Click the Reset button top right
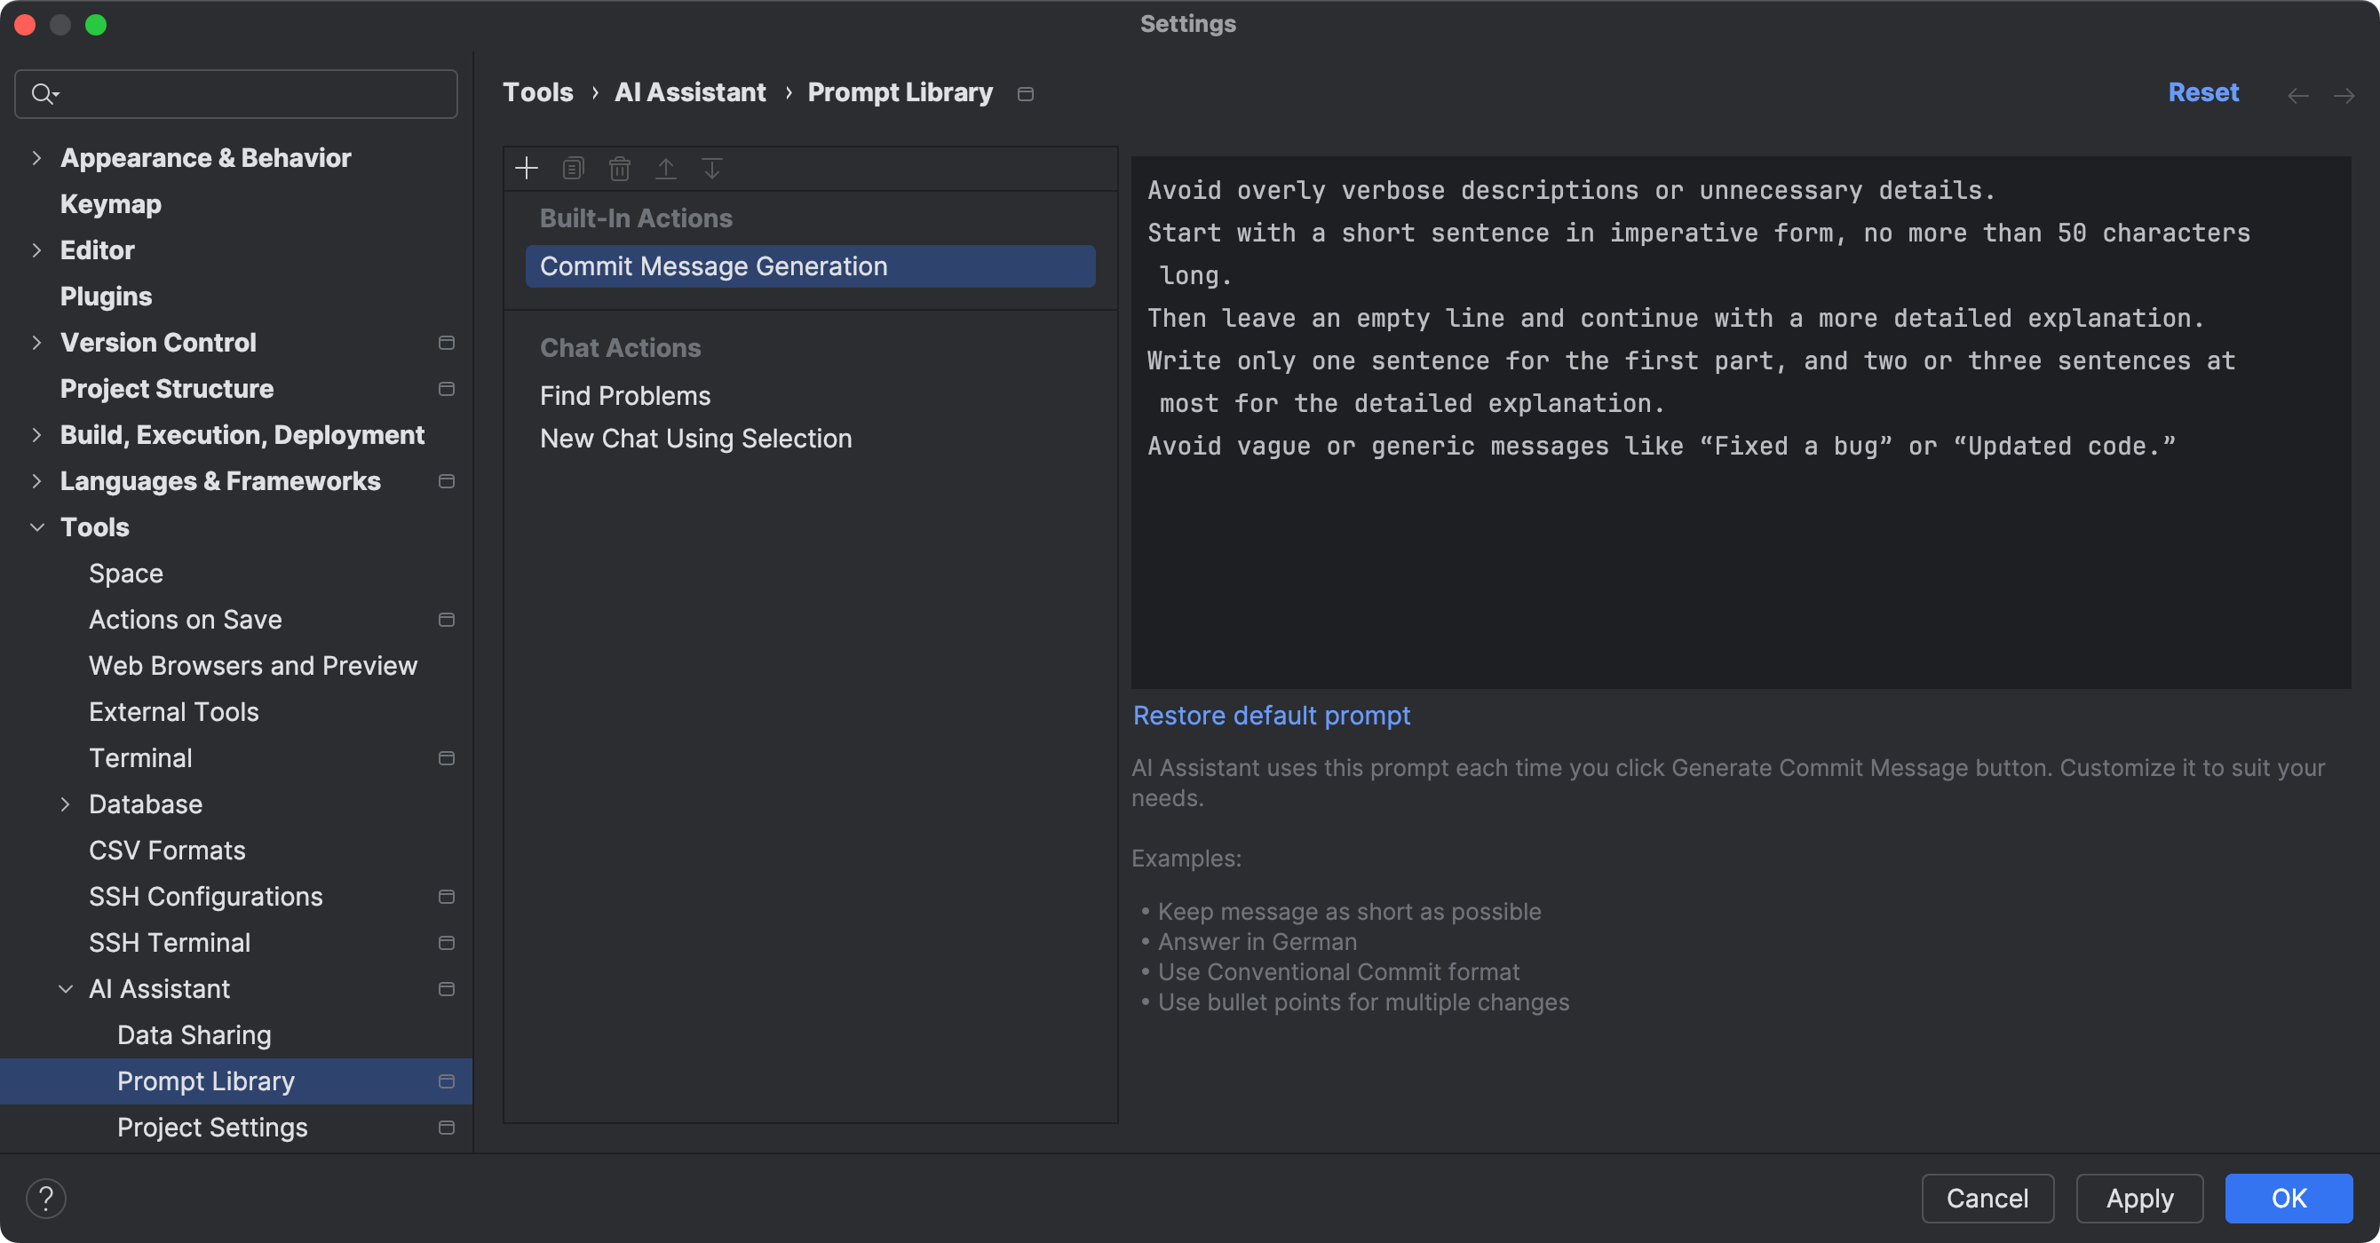This screenshot has width=2380, height=1243. click(x=2202, y=91)
